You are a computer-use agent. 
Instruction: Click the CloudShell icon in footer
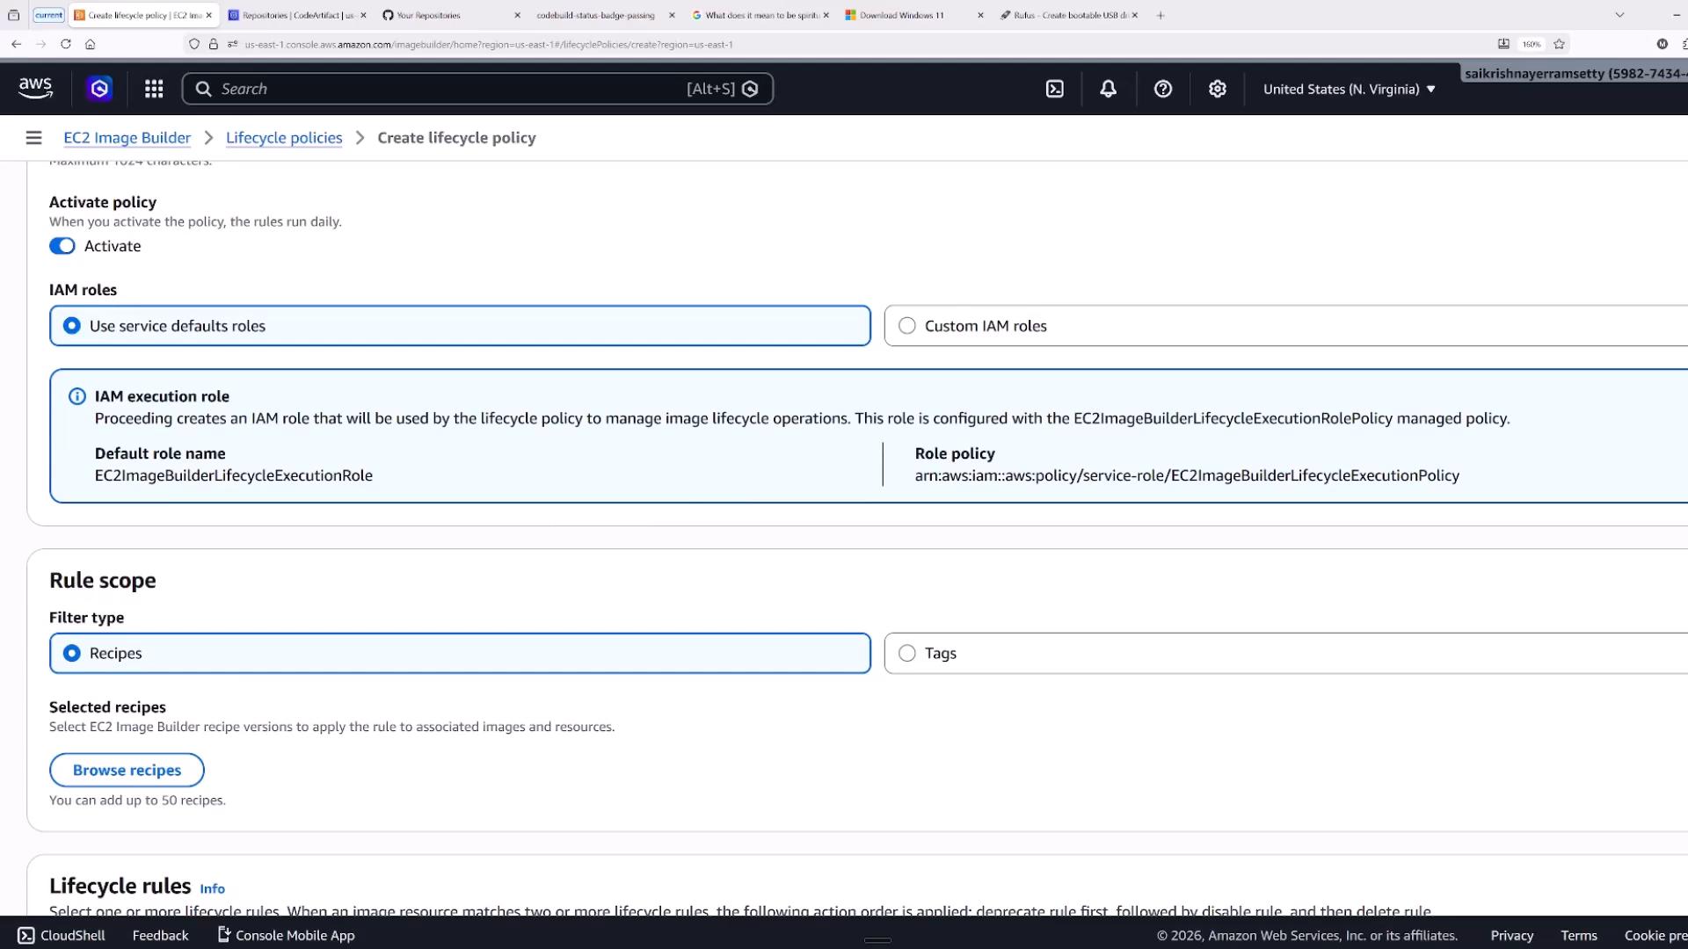coord(26,935)
